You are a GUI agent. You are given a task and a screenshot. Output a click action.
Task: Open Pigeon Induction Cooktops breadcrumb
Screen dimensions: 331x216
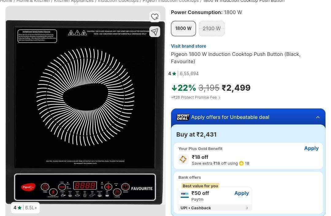click(170, 1)
